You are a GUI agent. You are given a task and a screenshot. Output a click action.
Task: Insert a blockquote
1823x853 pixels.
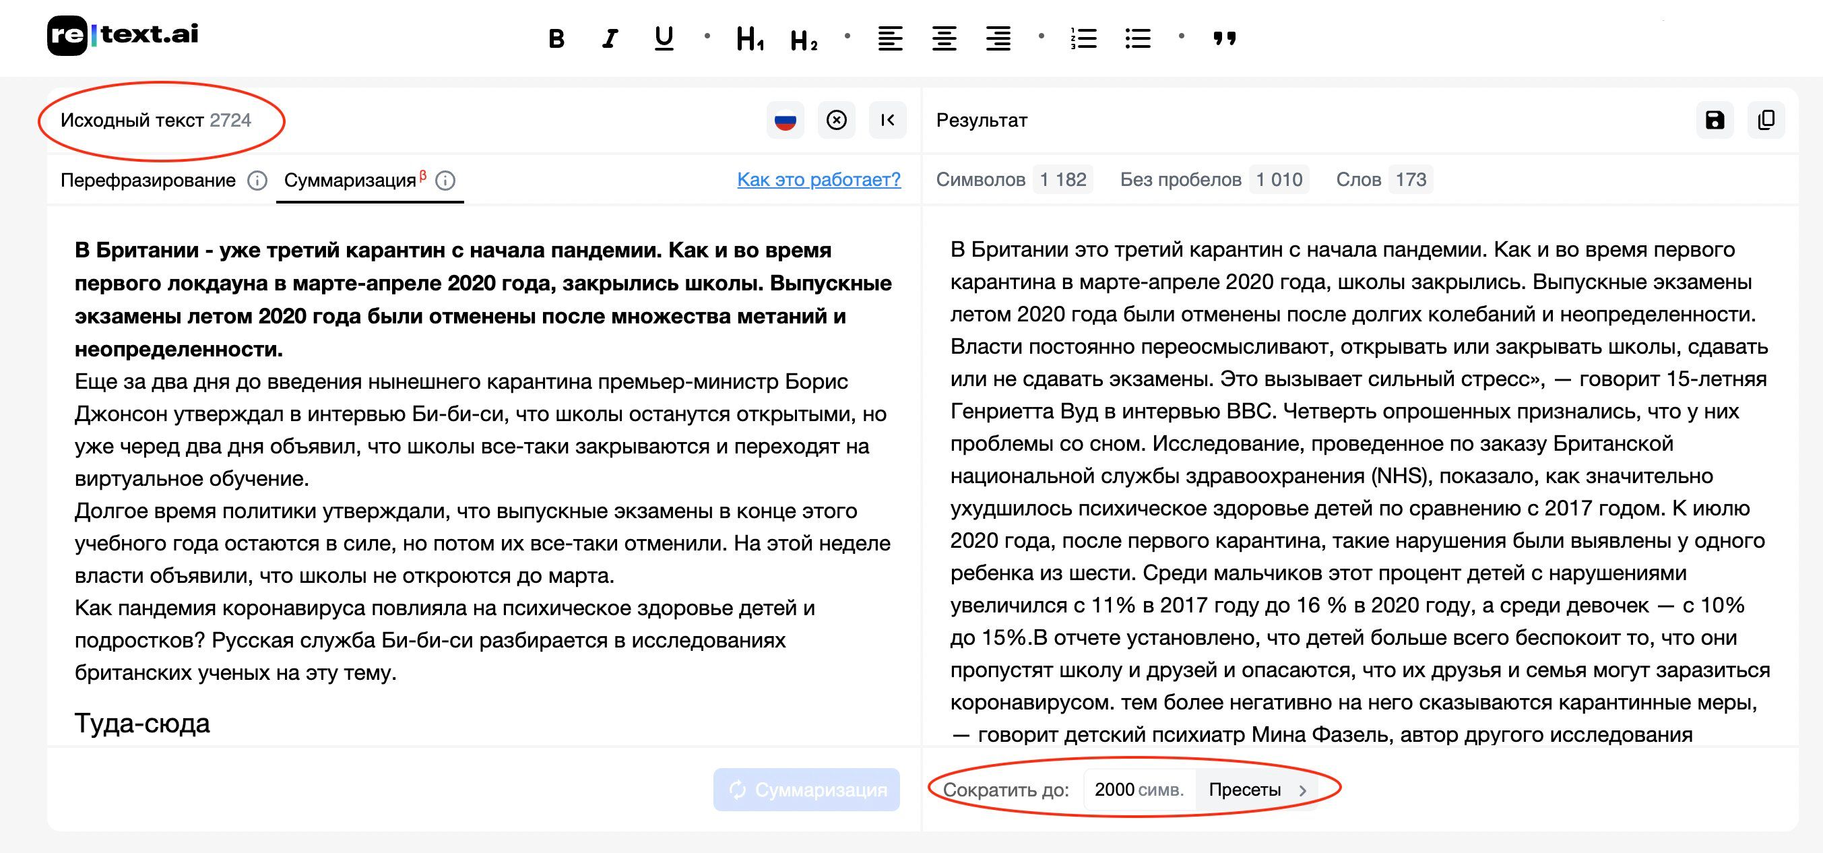(x=1225, y=39)
